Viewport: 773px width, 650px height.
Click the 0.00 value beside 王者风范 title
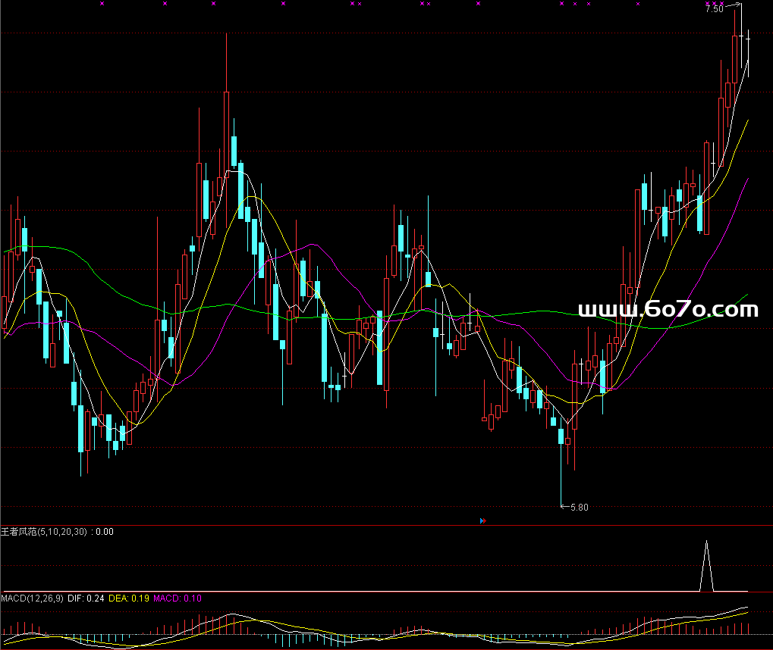105,532
